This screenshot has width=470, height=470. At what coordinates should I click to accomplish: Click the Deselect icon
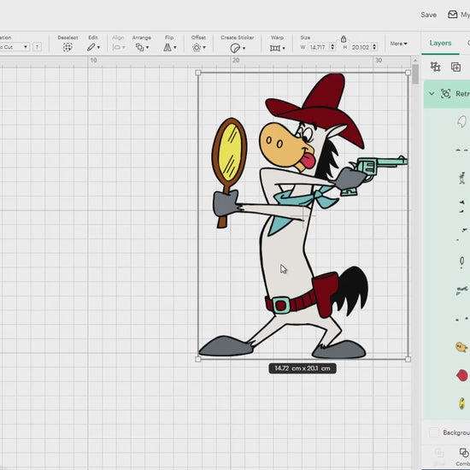(68, 47)
